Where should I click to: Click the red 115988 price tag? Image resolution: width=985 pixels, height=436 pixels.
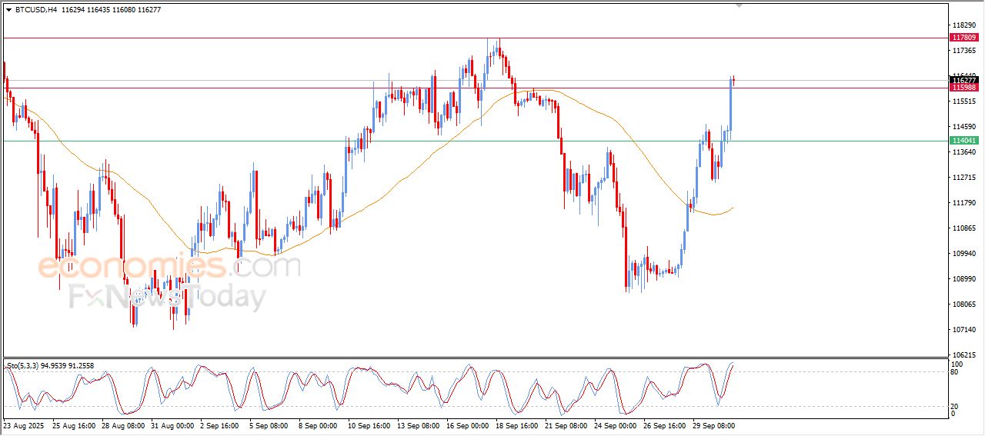(x=963, y=88)
